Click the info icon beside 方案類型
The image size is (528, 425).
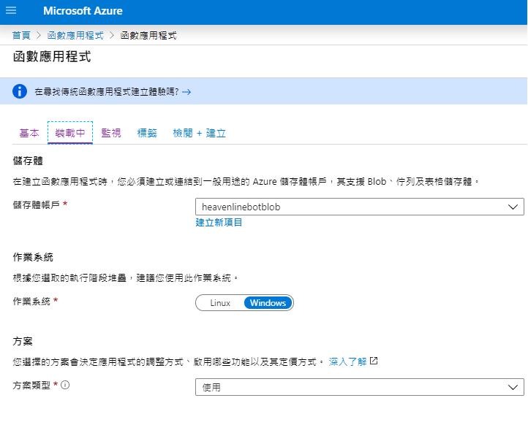click(x=65, y=385)
